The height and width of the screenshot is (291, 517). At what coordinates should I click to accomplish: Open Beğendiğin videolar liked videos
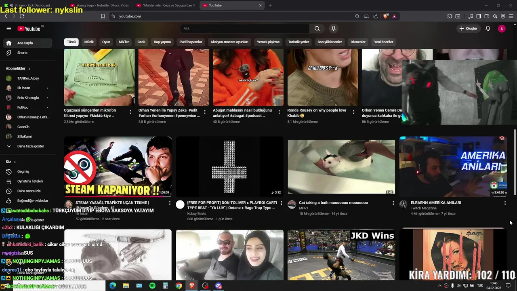pos(27,200)
